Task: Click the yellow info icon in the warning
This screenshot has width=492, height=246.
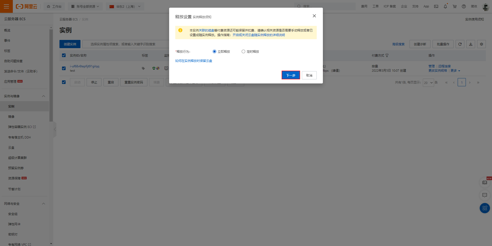Action: [180, 30]
